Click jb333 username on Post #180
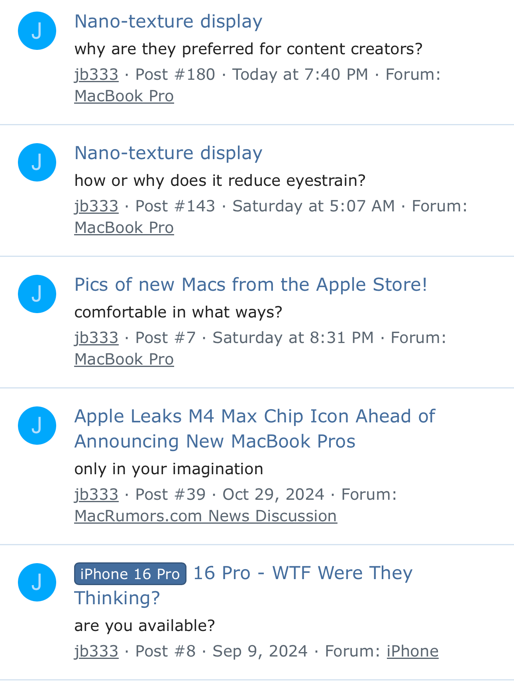This screenshot has height=692, width=514. (x=96, y=75)
